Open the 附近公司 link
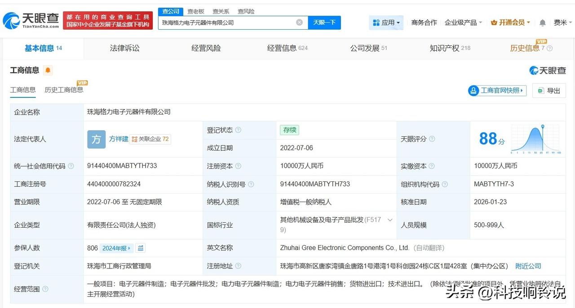The width and height of the screenshot is (575, 308). (528, 266)
